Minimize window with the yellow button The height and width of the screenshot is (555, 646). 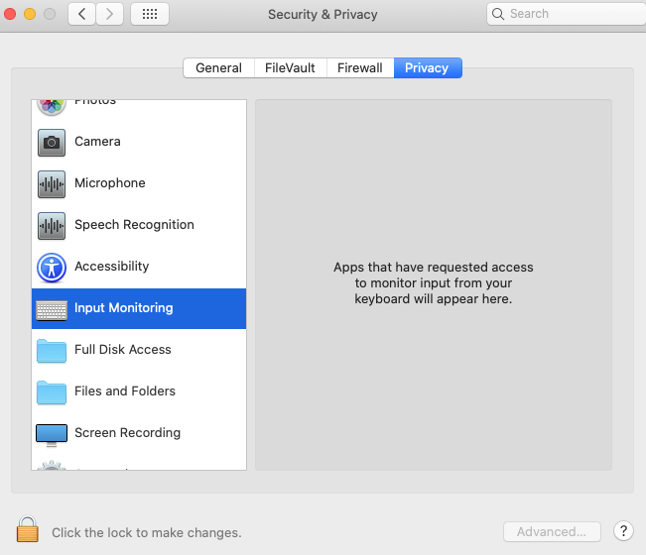(x=30, y=14)
